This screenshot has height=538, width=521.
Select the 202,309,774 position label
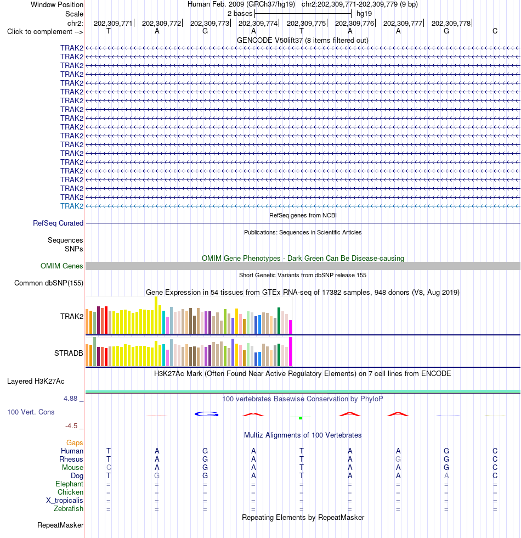click(258, 23)
